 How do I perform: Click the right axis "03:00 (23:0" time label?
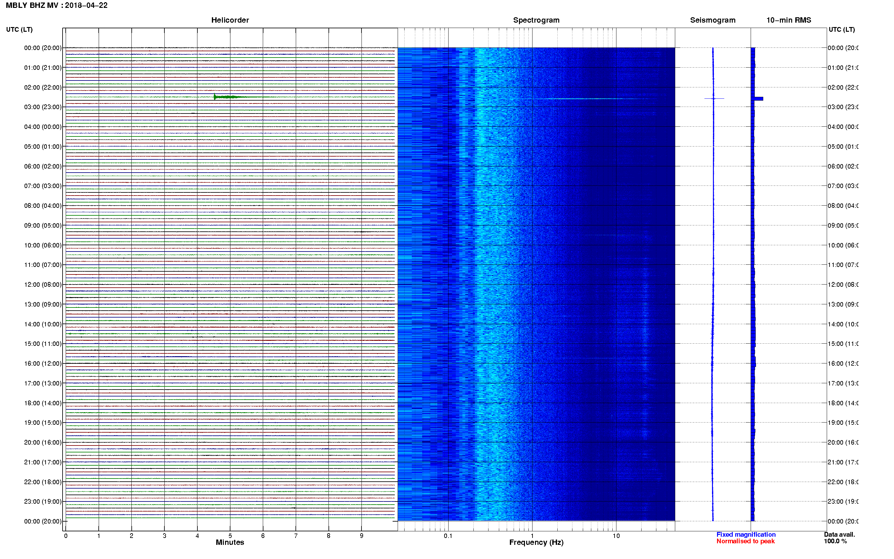843,107
